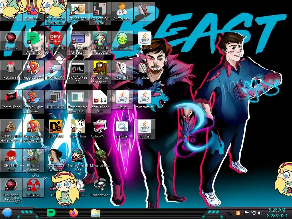Select the minecraft.jar file

click(145, 100)
